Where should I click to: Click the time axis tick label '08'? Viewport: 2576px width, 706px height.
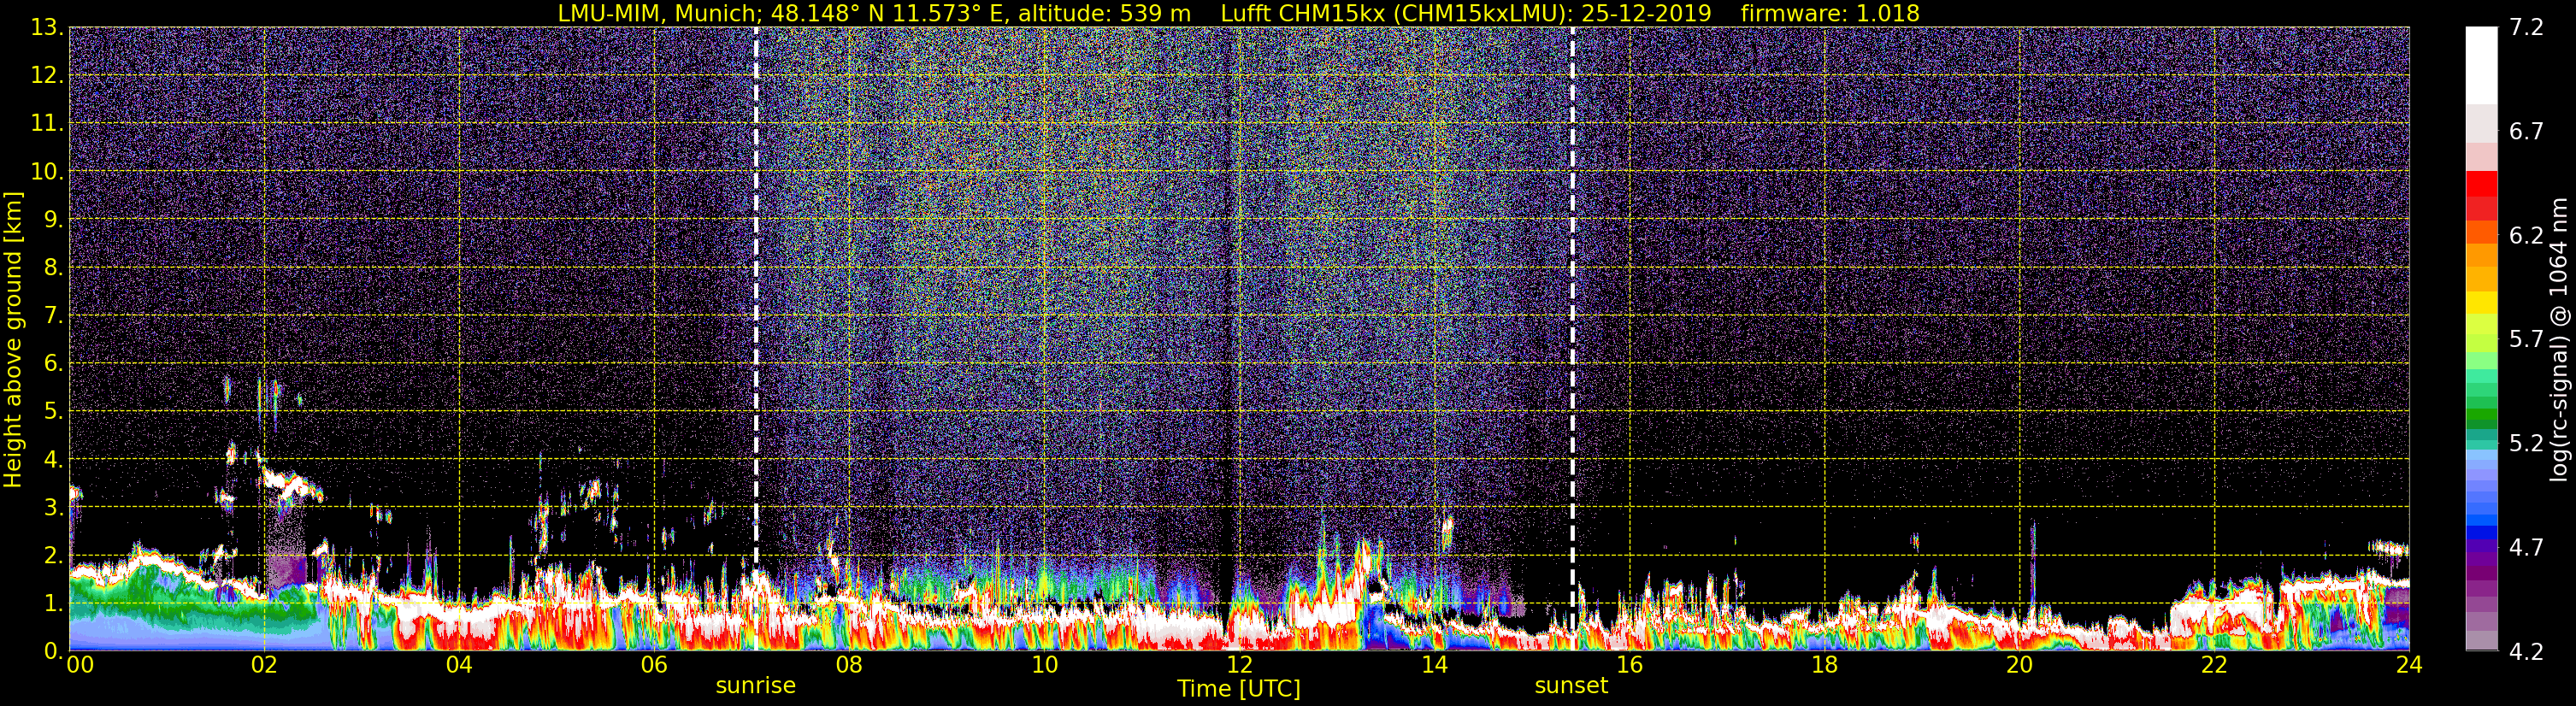click(x=849, y=665)
